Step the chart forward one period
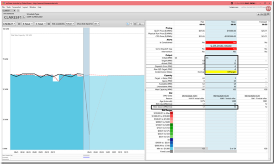Screen dimensions: 274x164 tap(48, 24)
